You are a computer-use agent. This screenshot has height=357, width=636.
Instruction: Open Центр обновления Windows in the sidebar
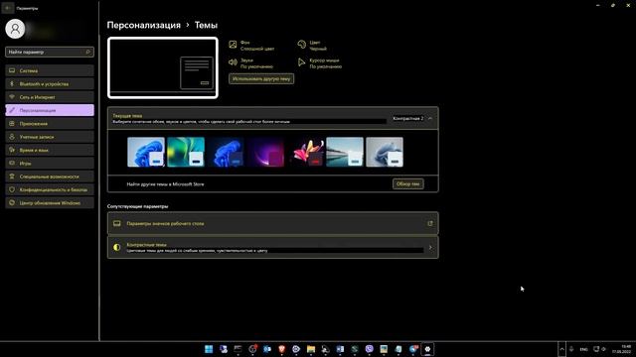[50, 202]
